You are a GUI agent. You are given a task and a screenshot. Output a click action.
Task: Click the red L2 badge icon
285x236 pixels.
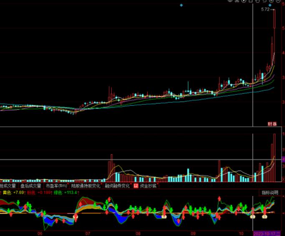[x=136, y=185]
